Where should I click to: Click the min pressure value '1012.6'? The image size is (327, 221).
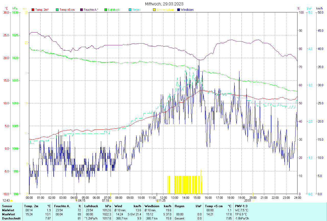[107, 210]
